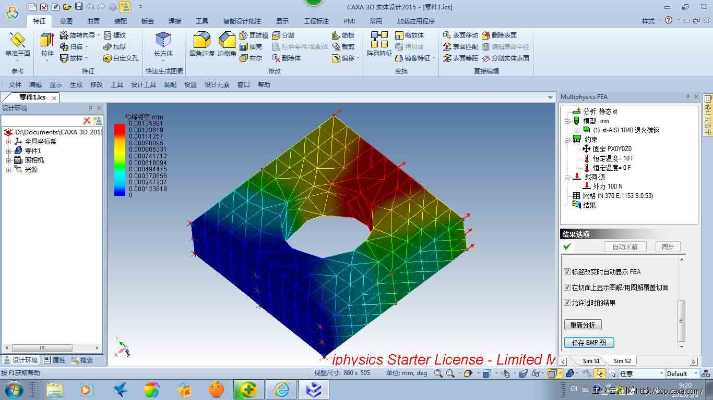Screen dimensions: 713x400
Task: Use the 面拔模 face draft tool
Action: coord(254,35)
